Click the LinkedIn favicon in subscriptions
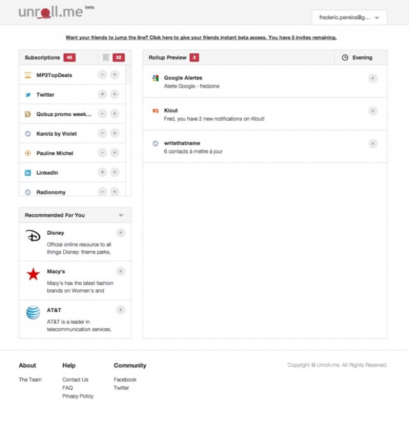The image size is (409, 430). click(28, 173)
